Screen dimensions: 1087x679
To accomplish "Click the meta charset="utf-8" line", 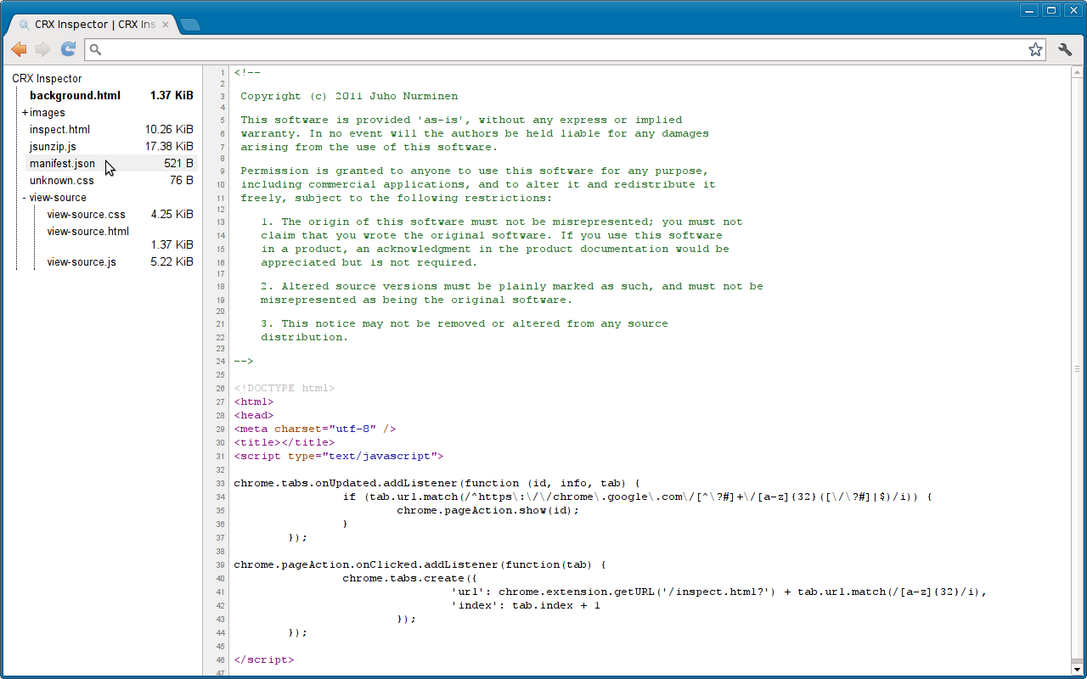I will click(x=315, y=429).
